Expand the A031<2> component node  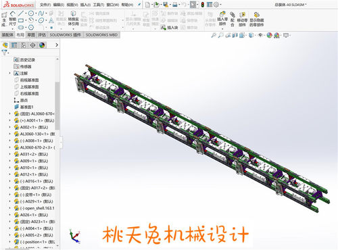(9, 154)
